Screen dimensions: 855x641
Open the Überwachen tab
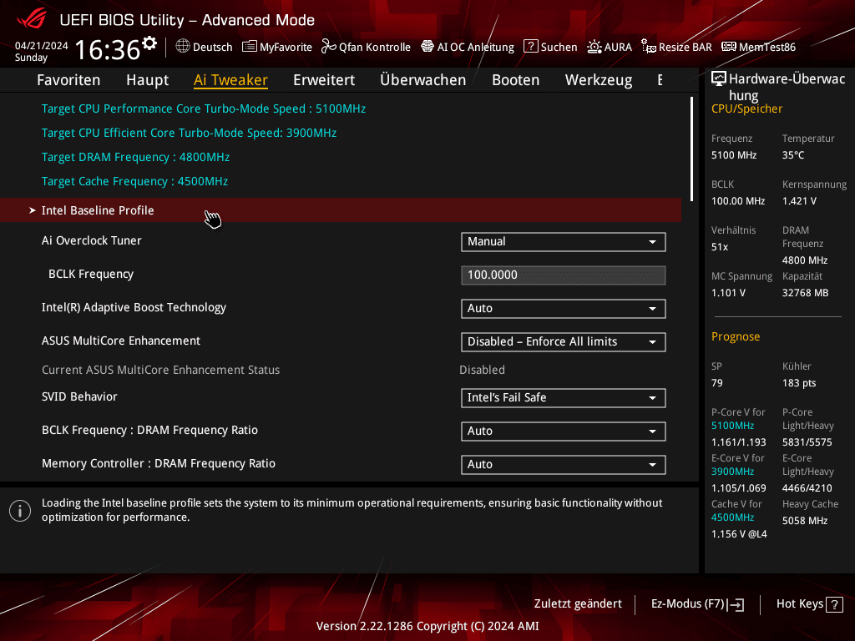tap(423, 80)
